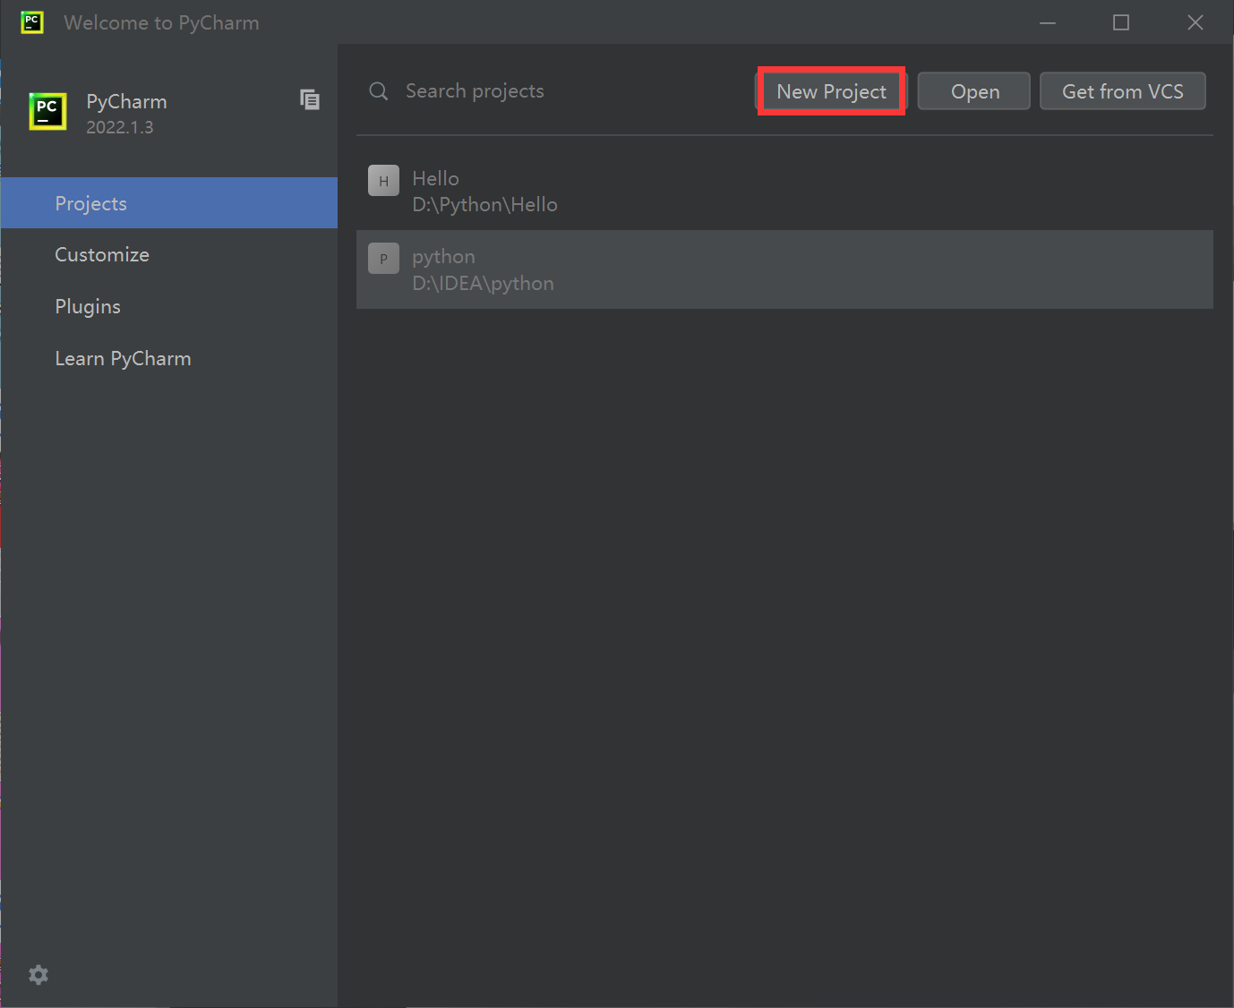Click the D:\Python\Hello path text
Screen dimensions: 1234x1008
[484, 205]
